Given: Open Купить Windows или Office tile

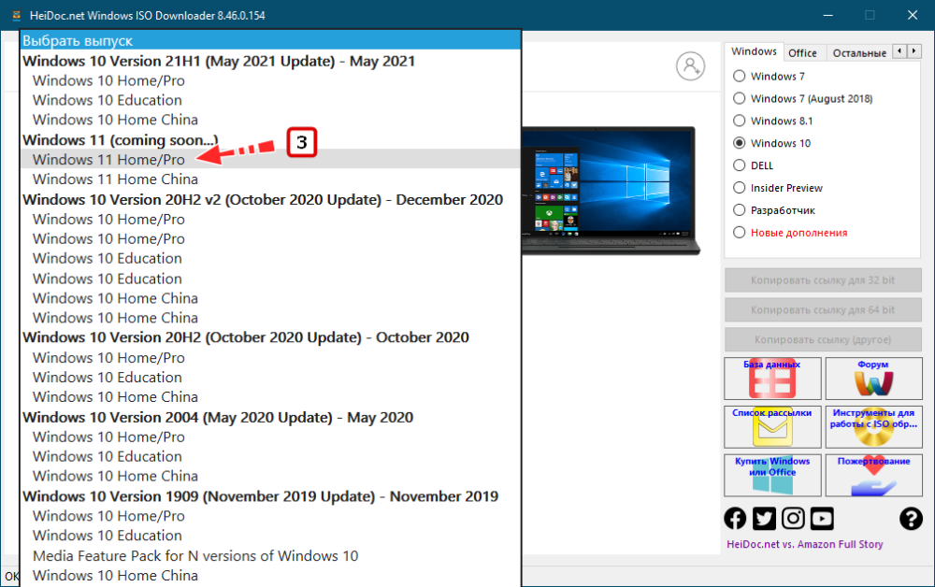Looking at the screenshot, I should (773, 475).
